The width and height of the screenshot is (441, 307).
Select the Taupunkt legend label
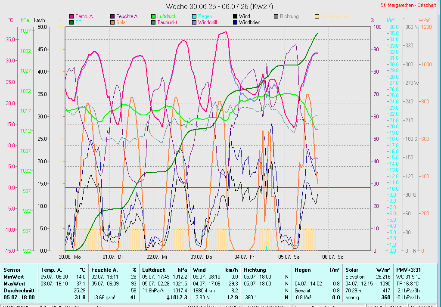click(x=167, y=22)
